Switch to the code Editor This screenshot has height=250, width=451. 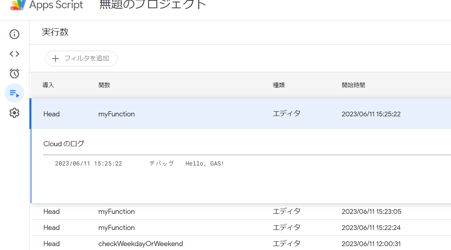coord(14,54)
